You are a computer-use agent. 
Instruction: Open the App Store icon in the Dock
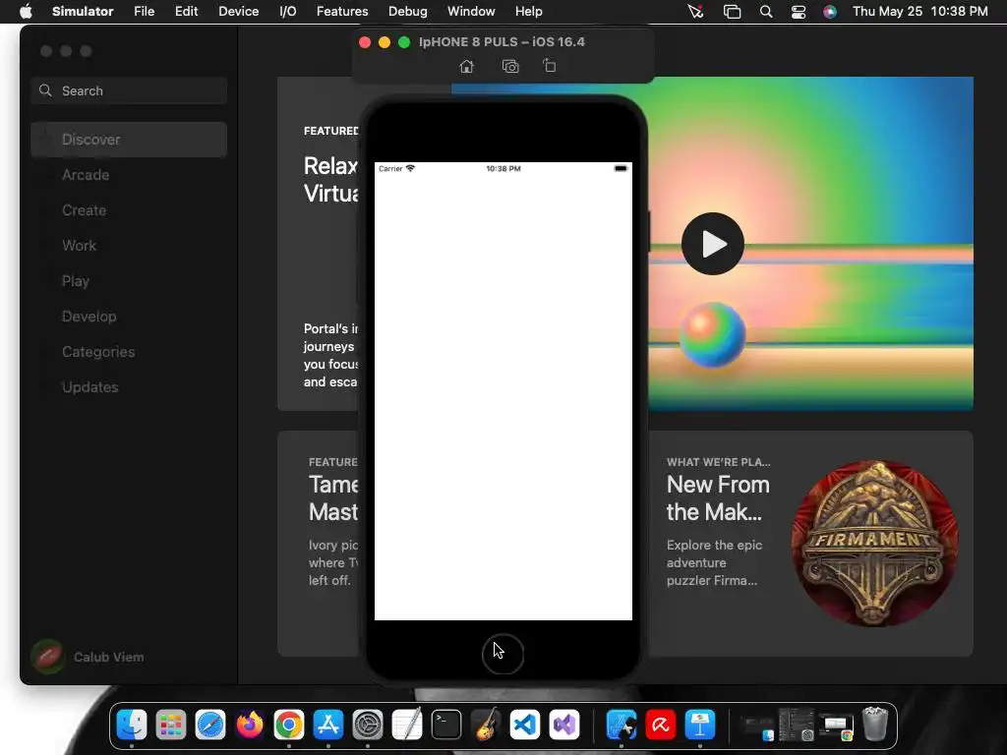coord(328,726)
